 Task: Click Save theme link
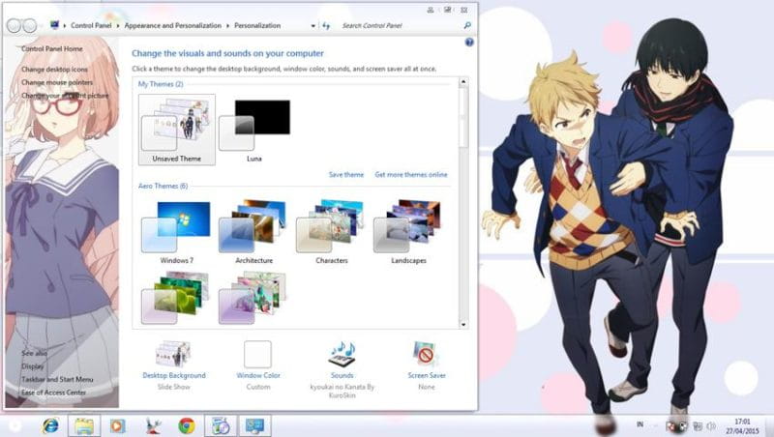coord(346,175)
